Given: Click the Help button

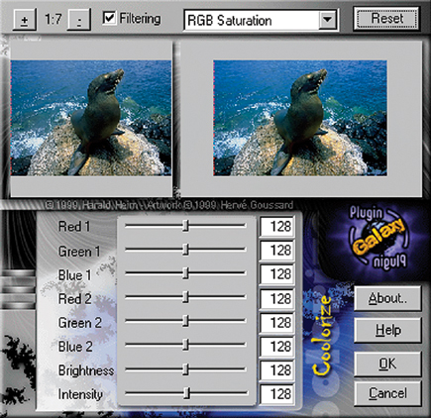Looking at the screenshot, I should [387, 330].
